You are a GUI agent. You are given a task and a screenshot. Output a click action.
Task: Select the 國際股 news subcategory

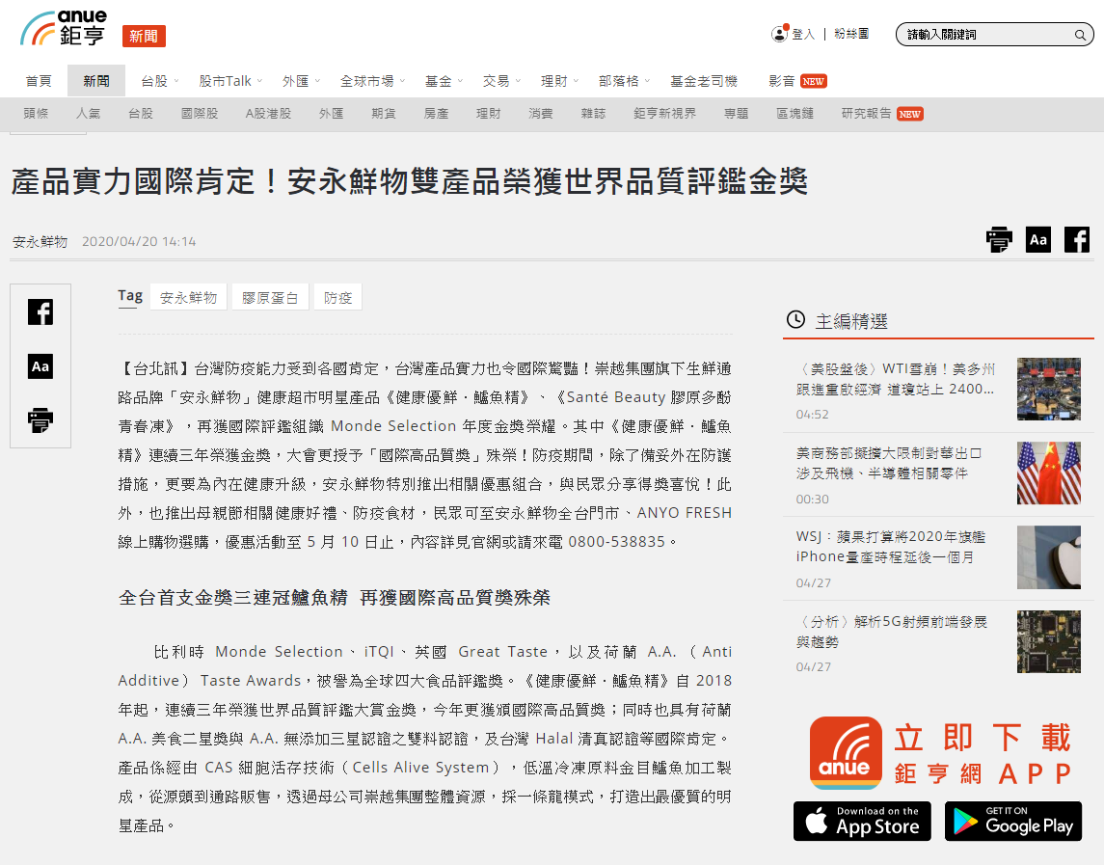tap(200, 114)
